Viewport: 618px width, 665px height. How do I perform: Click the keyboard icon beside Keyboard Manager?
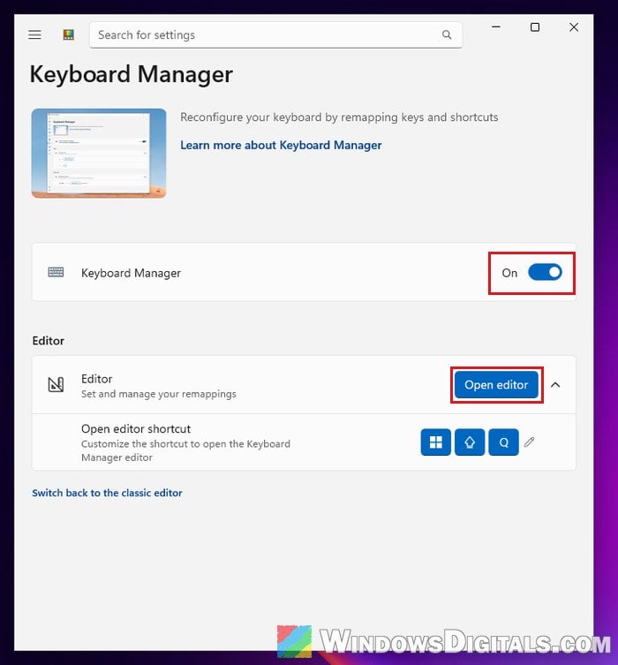tap(56, 272)
